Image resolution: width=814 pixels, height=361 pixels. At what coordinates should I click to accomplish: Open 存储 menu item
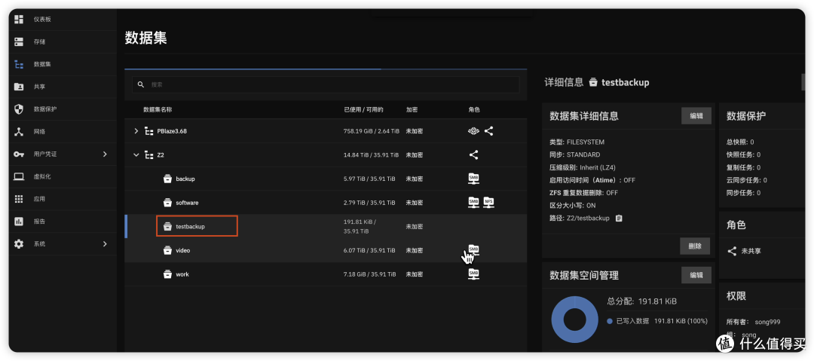coord(63,41)
